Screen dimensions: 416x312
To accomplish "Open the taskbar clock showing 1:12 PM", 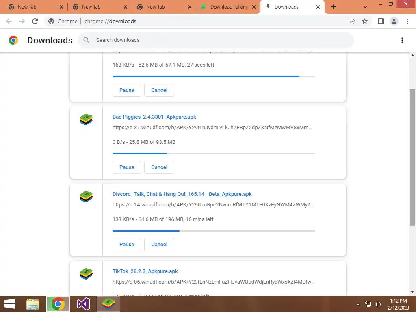I will tap(398, 304).
